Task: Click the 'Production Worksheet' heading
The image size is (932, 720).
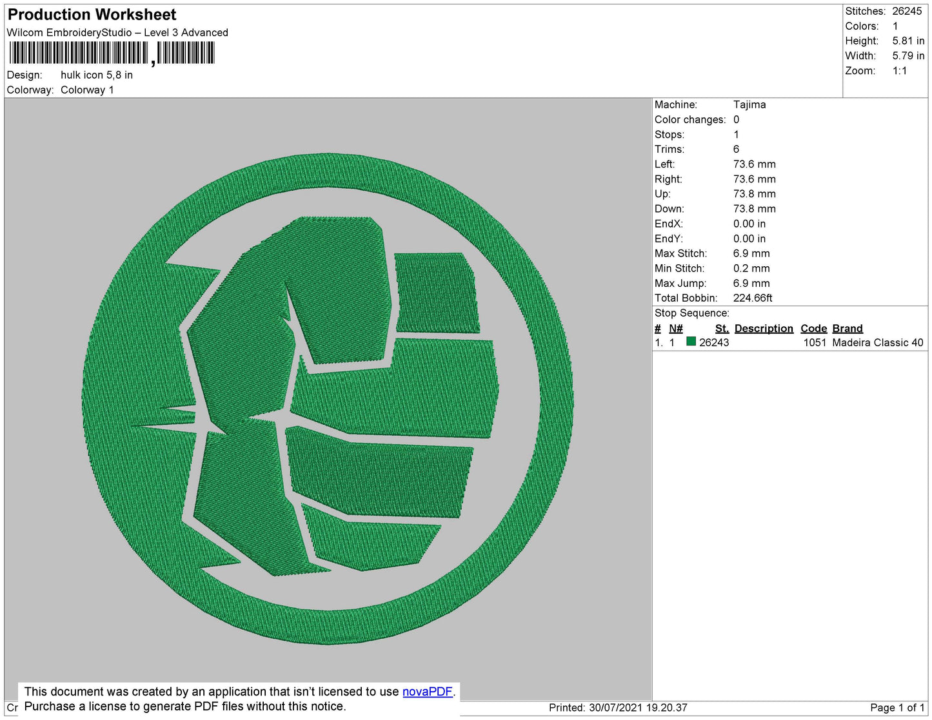Action: 92,14
